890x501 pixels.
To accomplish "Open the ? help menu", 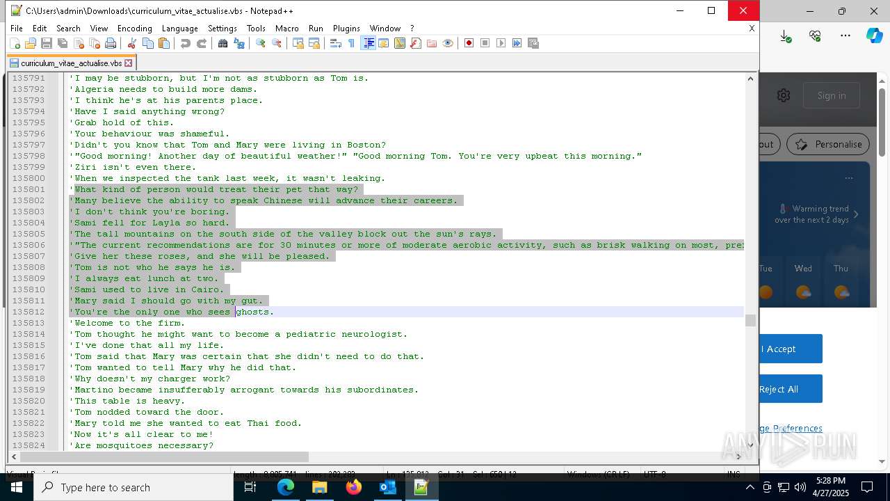I will pyautogui.click(x=412, y=29).
